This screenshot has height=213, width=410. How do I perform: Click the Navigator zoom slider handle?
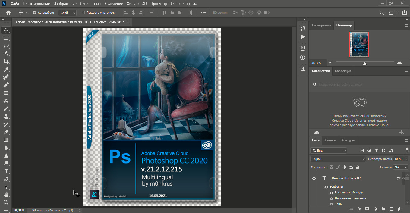click(365, 63)
